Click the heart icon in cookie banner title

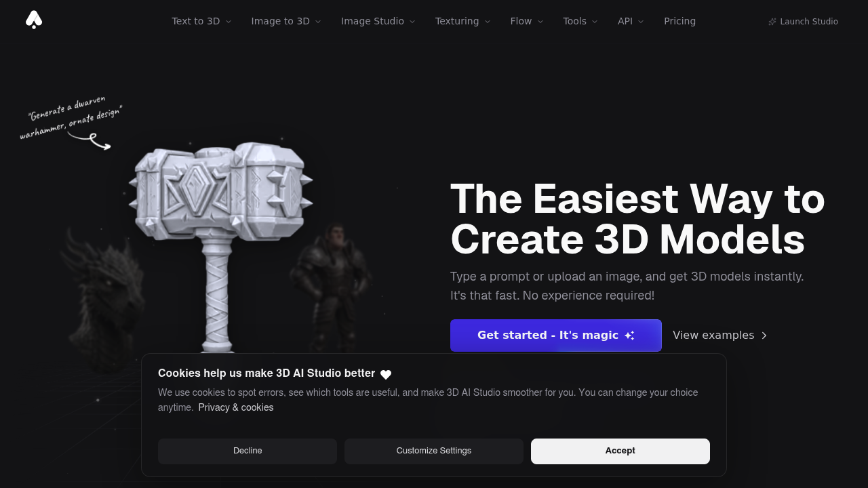click(386, 374)
